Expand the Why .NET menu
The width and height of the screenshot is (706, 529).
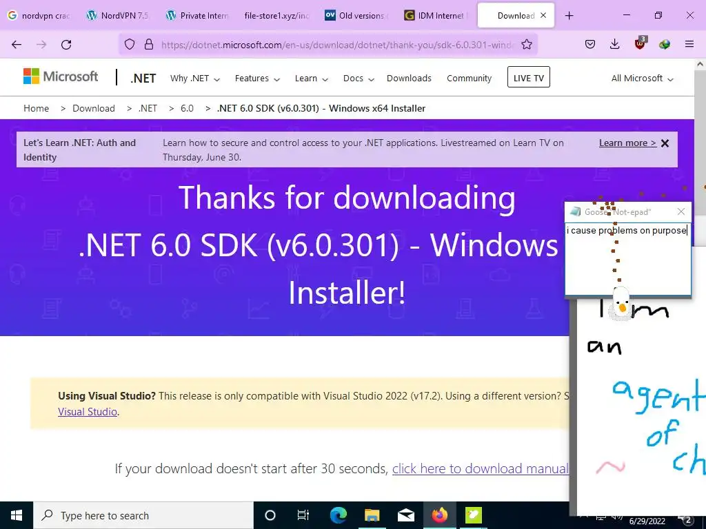(195, 79)
